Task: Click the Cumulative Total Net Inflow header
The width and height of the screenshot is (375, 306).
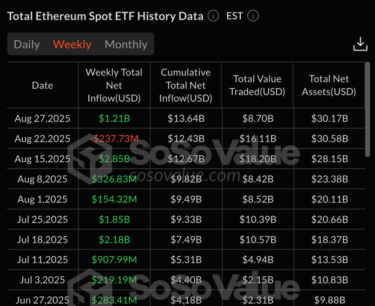Action: [185, 85]
